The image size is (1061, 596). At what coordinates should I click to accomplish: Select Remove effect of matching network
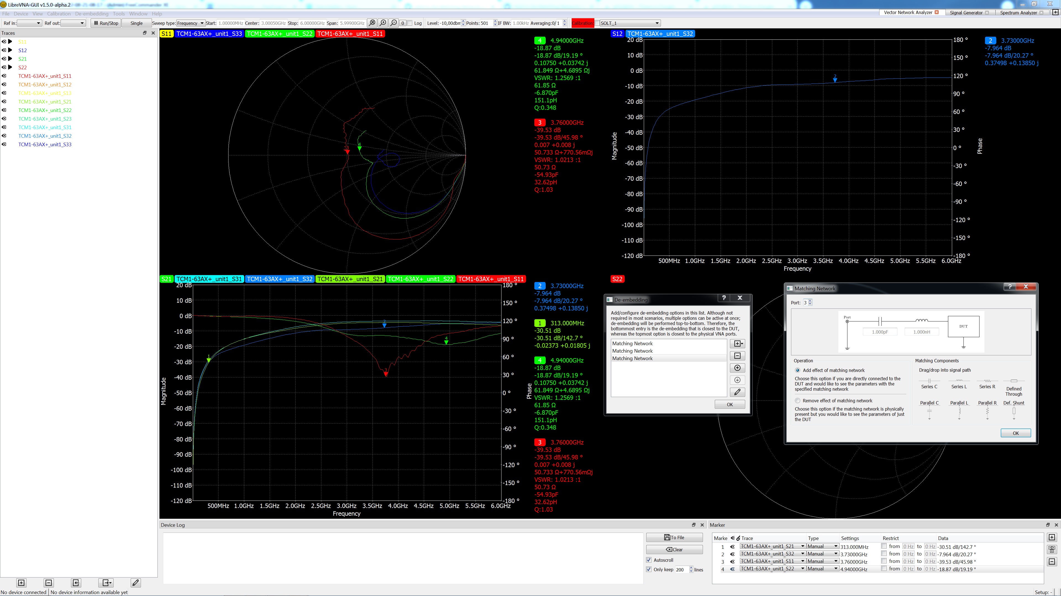798,401
